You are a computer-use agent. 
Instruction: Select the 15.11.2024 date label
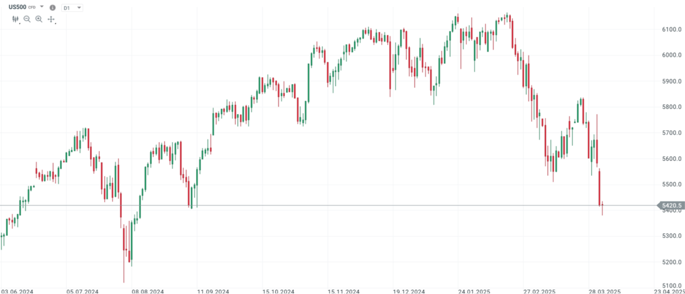(344, 291)
